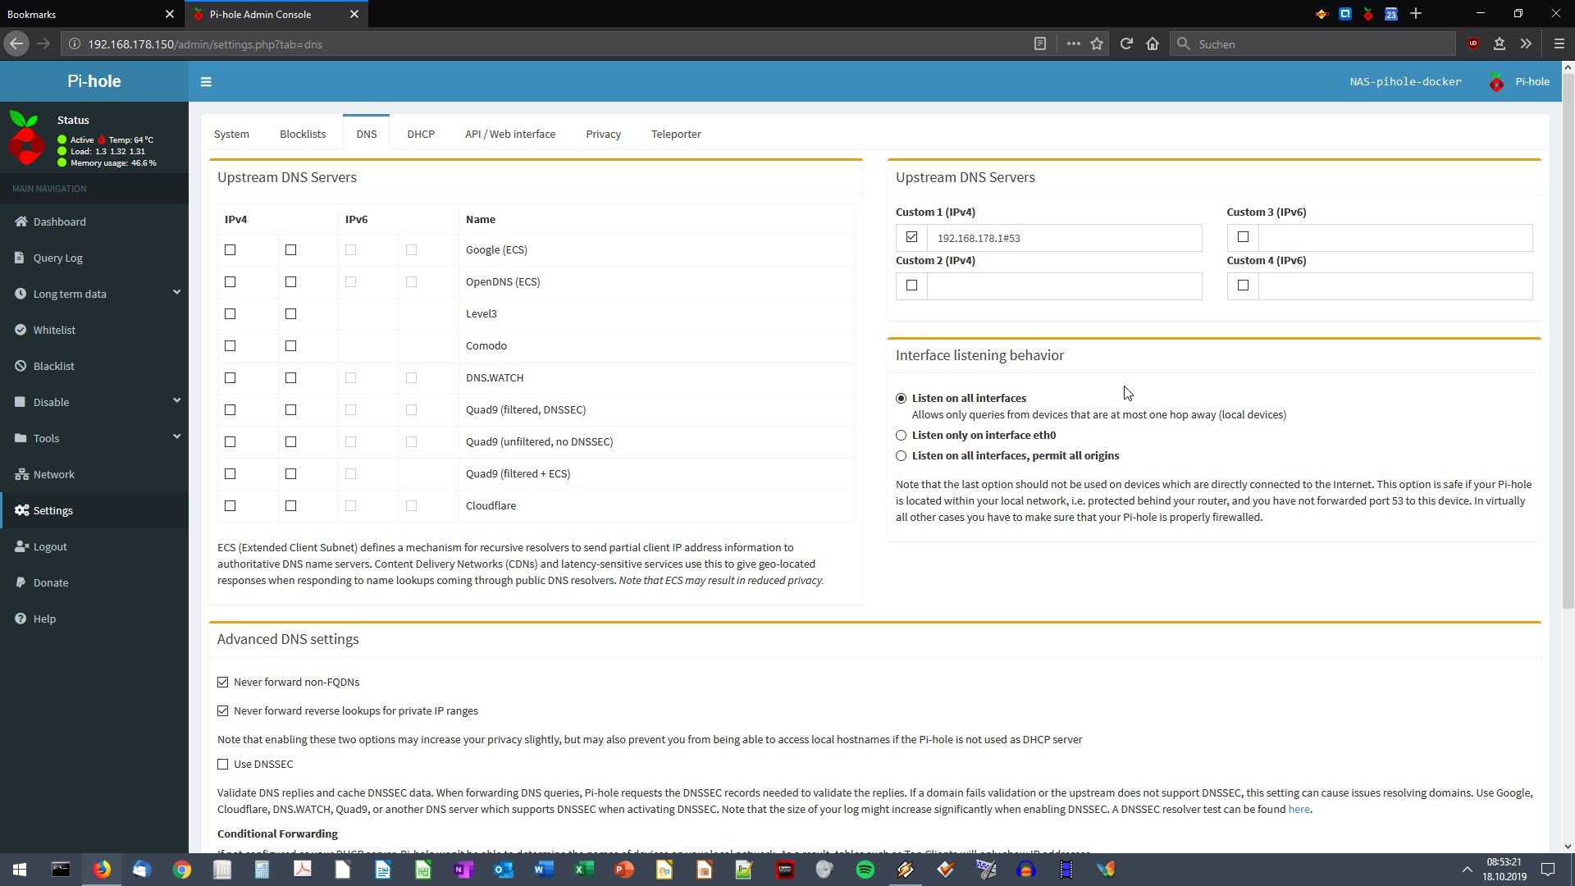
Task: Select Listen only on interface eth0
Action: tap(901, 436)
